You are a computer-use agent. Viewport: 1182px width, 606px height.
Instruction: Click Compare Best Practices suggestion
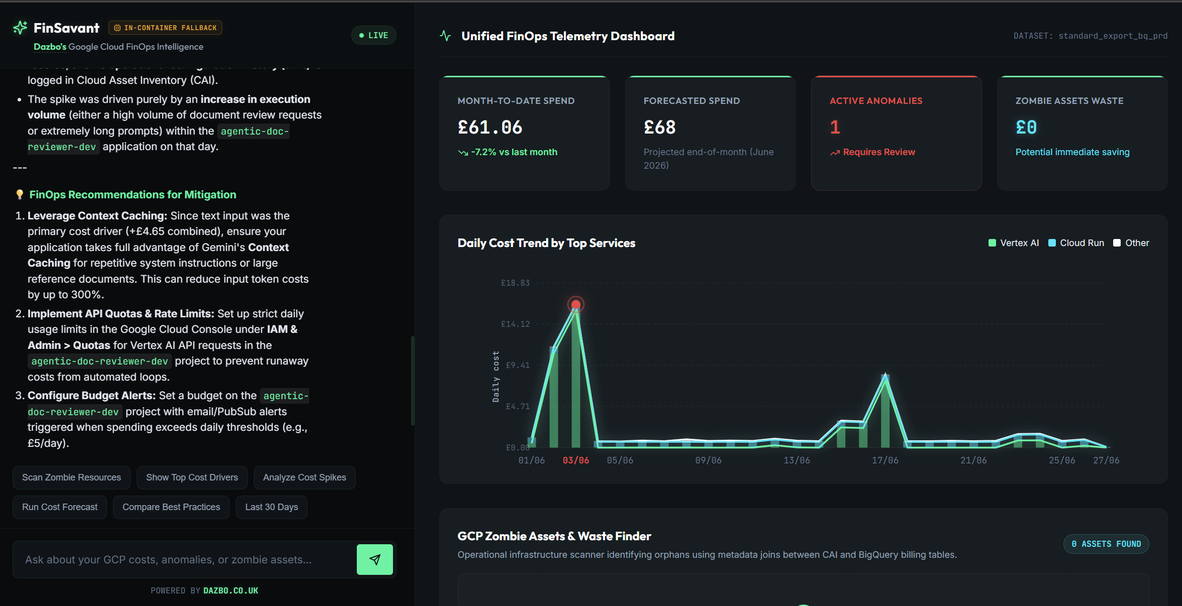[171, 507]
